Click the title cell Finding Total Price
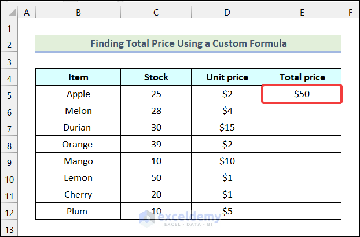The image size is (360, 237). 188,43
